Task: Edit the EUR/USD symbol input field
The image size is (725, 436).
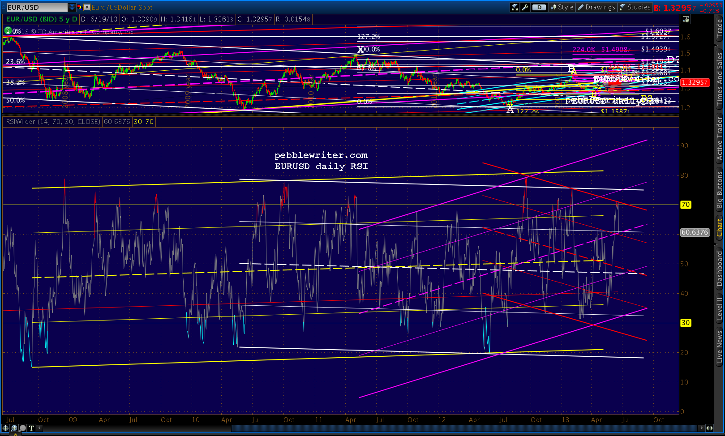Action: tap(37, 7)
